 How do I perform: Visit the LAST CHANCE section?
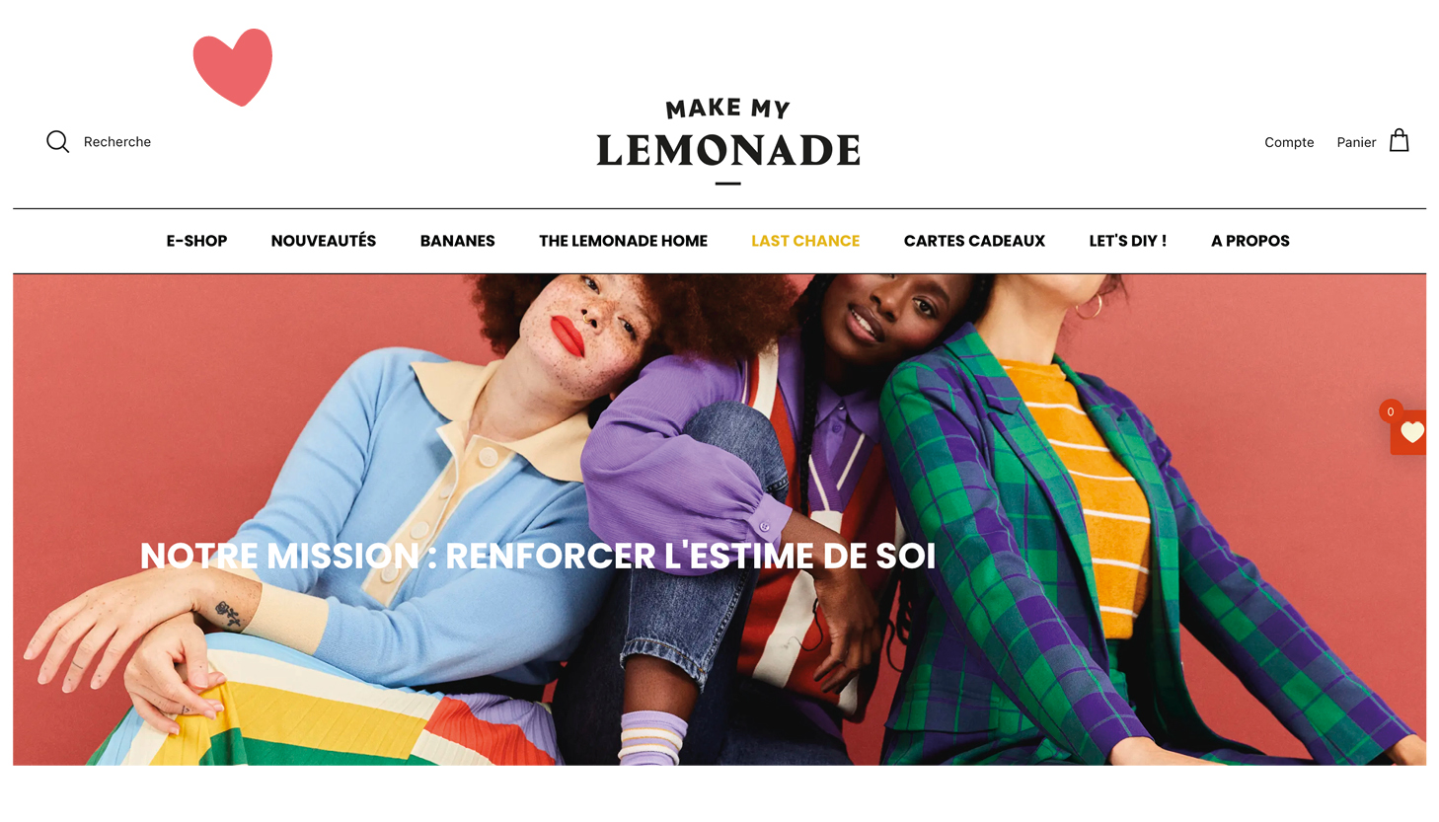click(805, 241)
